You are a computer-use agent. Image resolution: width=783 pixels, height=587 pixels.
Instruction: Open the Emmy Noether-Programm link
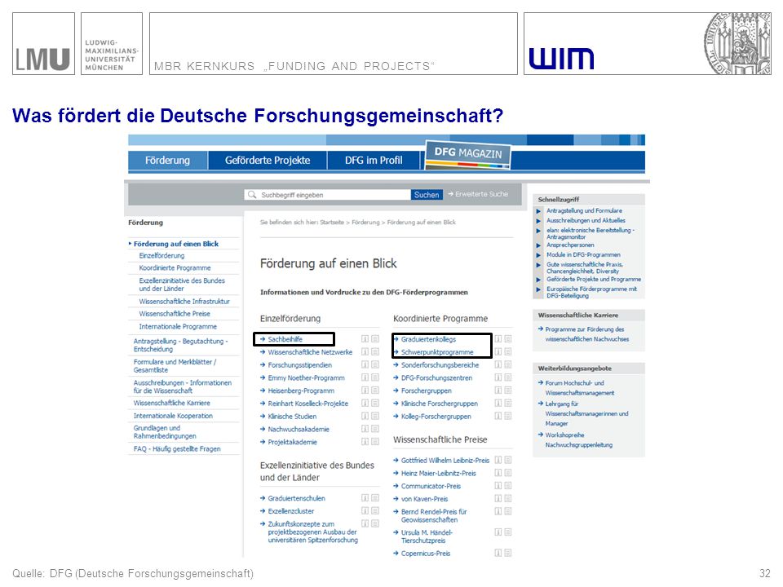tap(306, 377)
